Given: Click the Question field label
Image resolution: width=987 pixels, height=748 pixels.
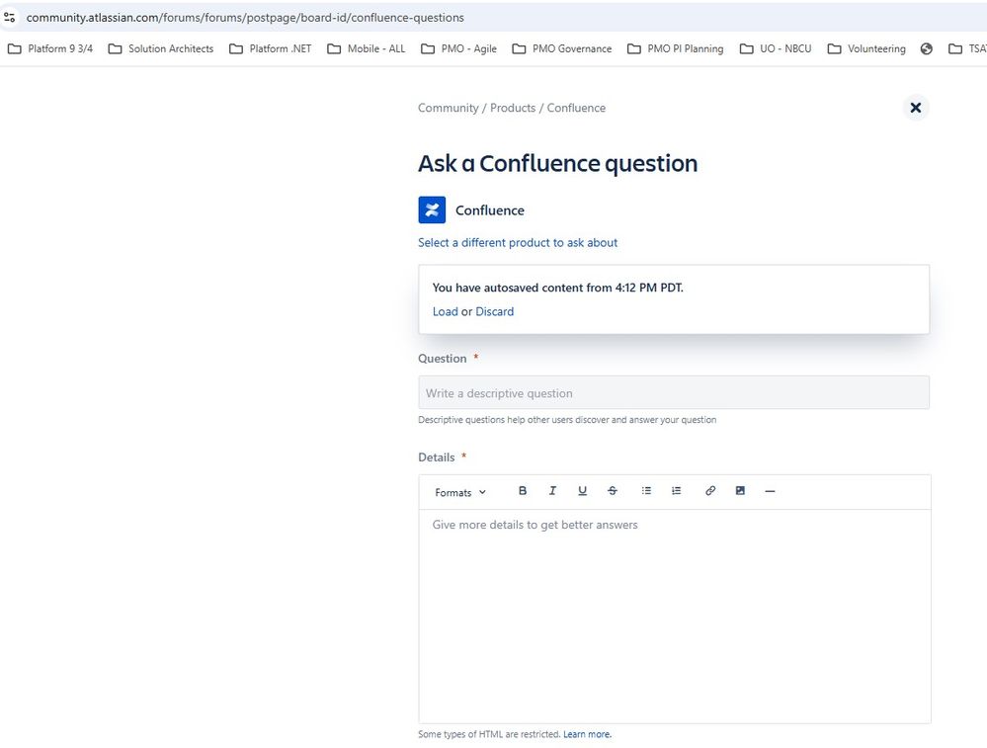Looking at the screenshot, I should tap(443, 359).
